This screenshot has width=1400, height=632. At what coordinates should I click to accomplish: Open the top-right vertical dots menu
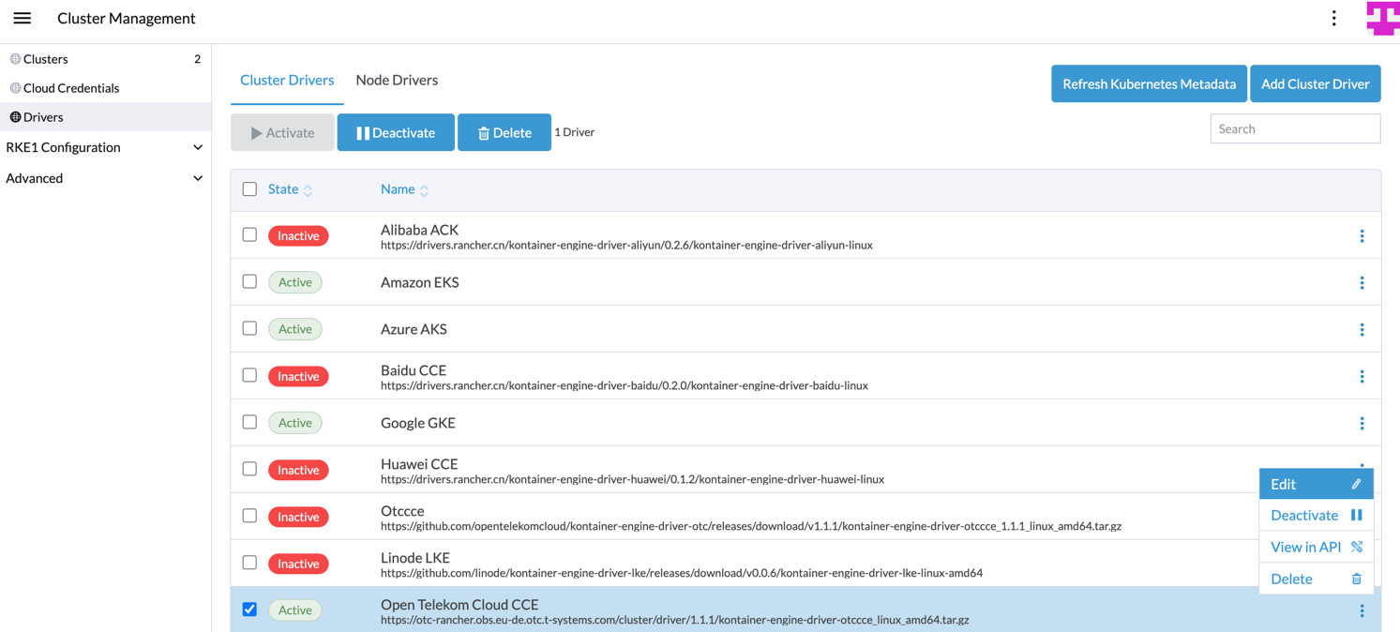pos(1333,18)
